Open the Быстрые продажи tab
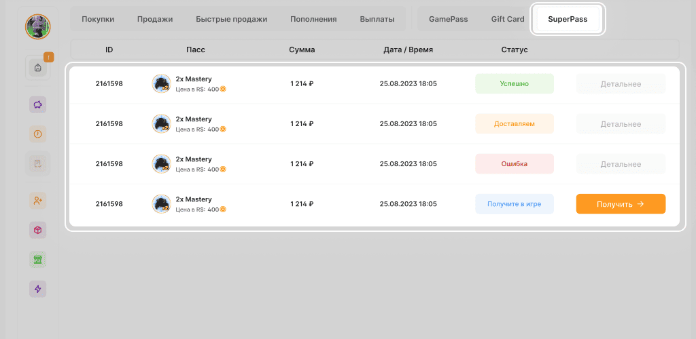 (x=231, y=19)
